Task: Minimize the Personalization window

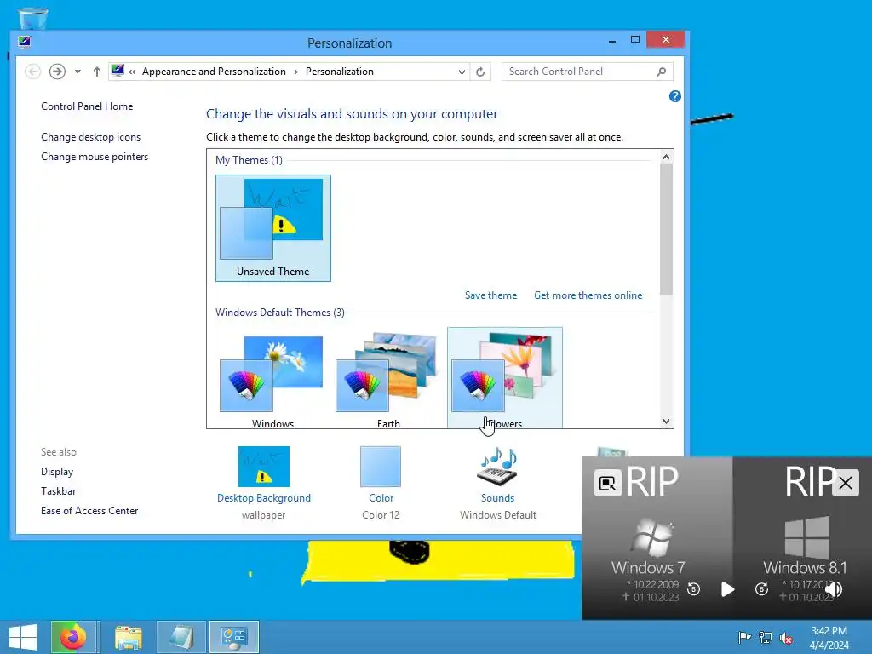Action: [612, 41]
